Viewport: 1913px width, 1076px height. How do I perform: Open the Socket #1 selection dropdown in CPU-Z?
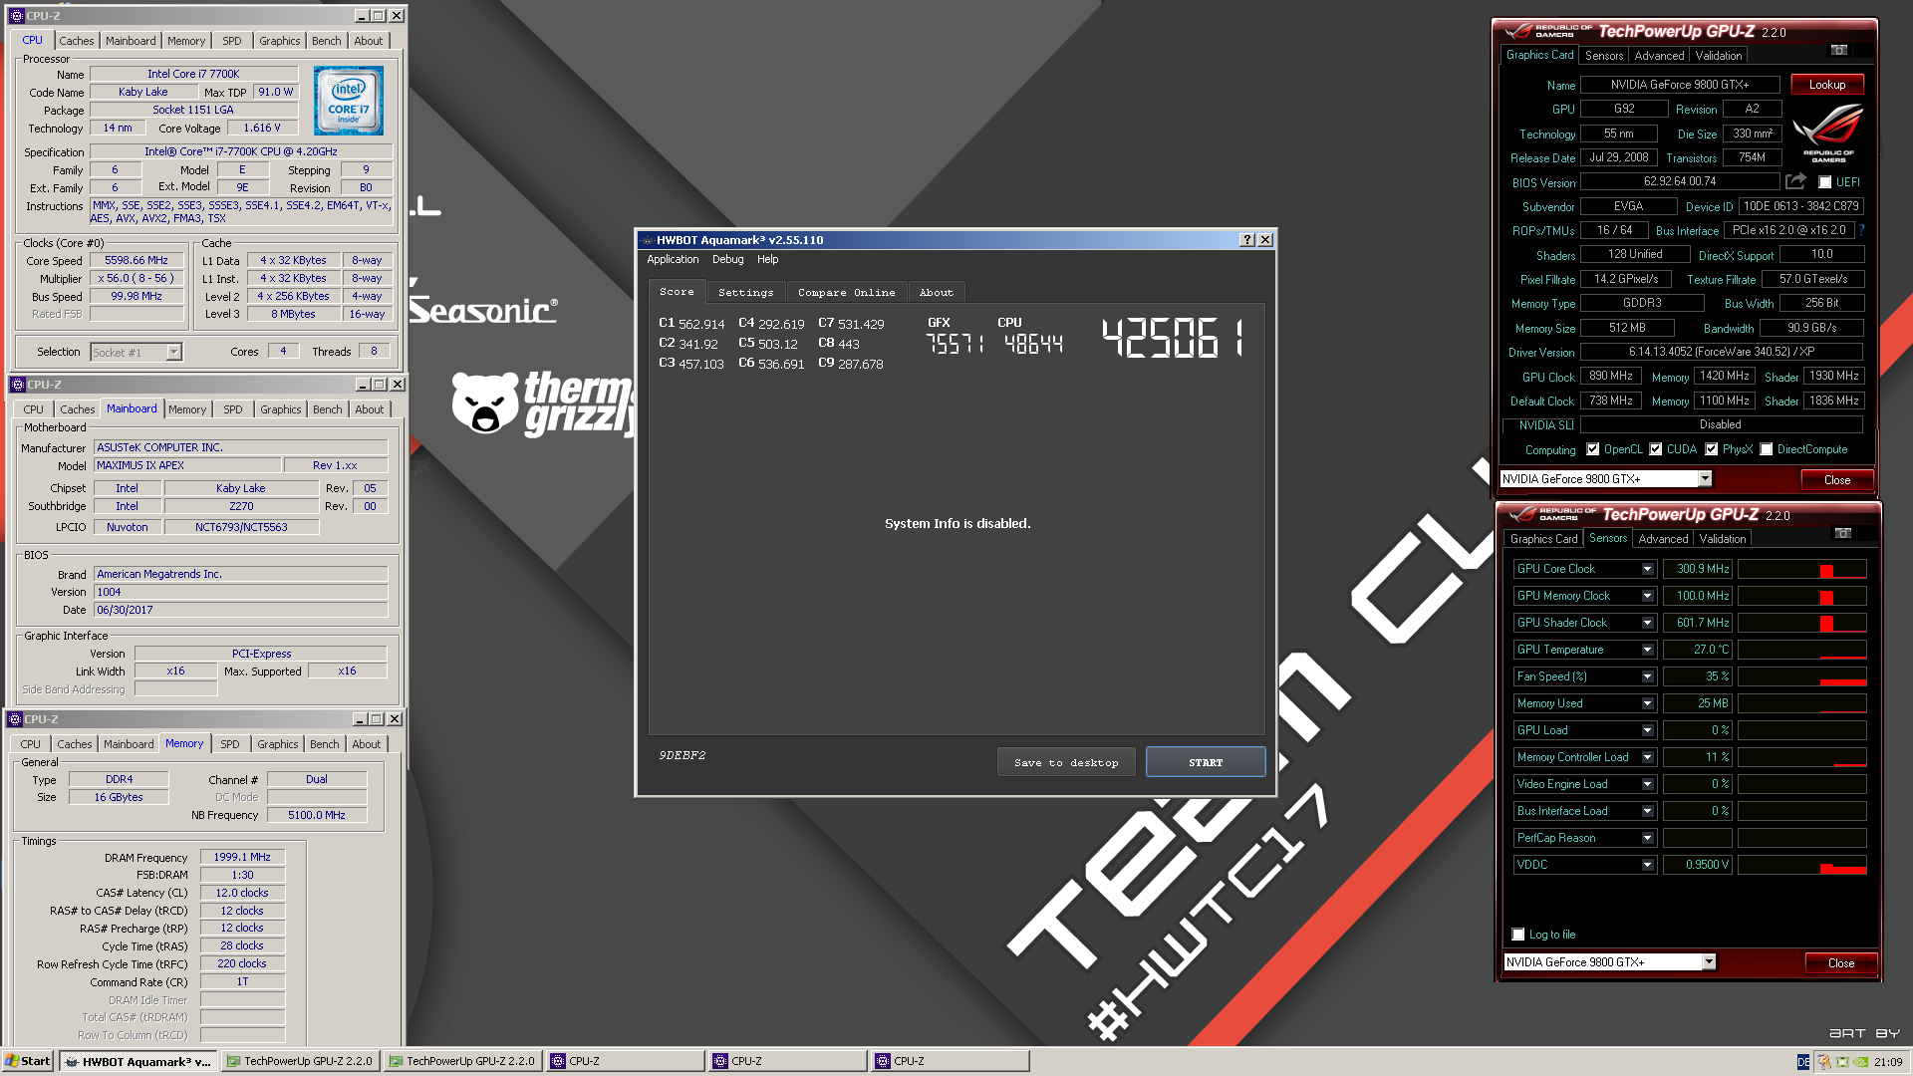(174, 352)
